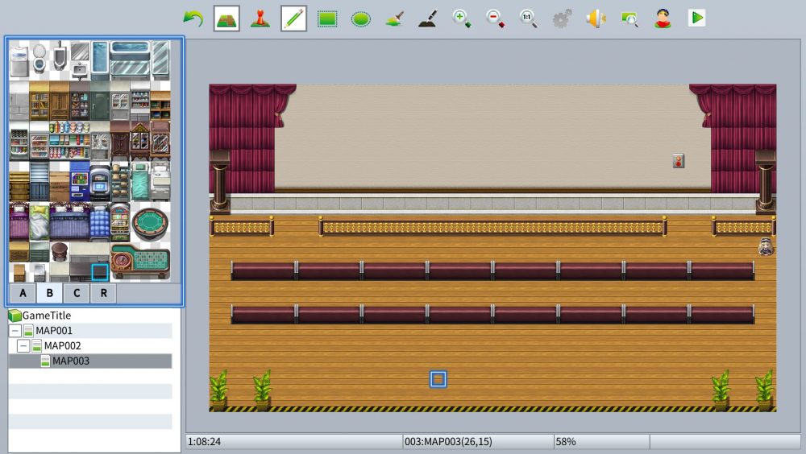Switch to tileset tab A
Viewport: 806px width, 454px height.
pos(23,293)
